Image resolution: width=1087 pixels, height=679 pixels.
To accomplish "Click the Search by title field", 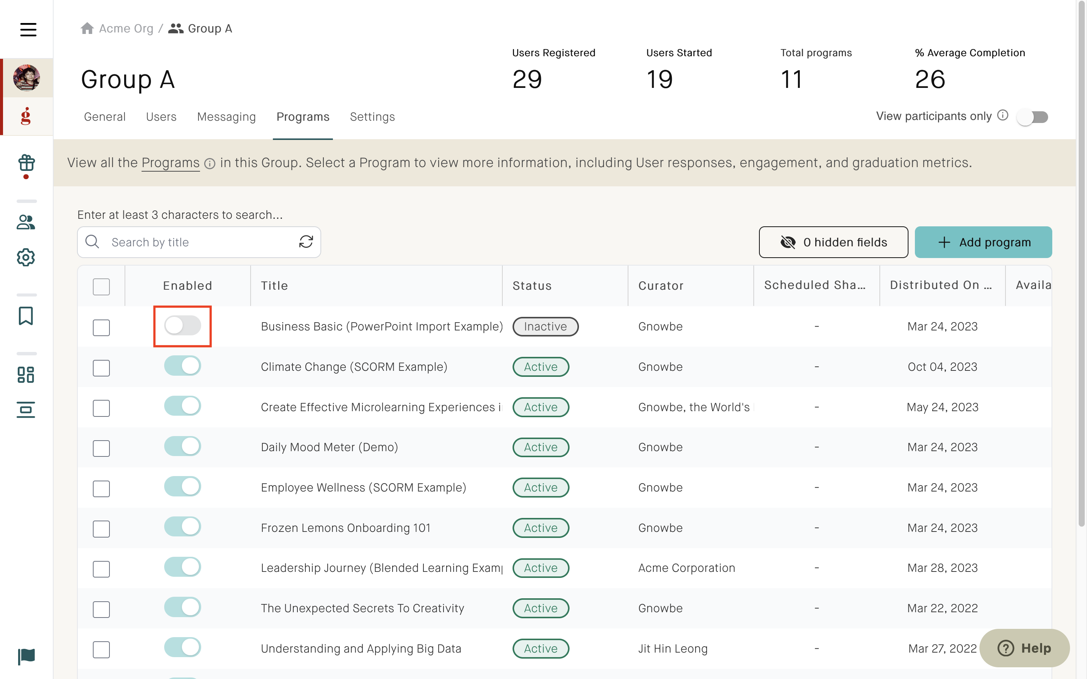I will [199, 242].
